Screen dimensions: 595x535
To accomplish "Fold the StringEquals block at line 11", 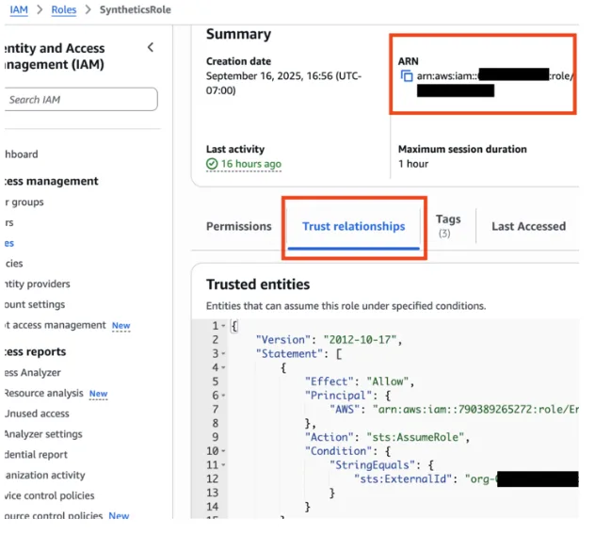I will click(223, 465).
